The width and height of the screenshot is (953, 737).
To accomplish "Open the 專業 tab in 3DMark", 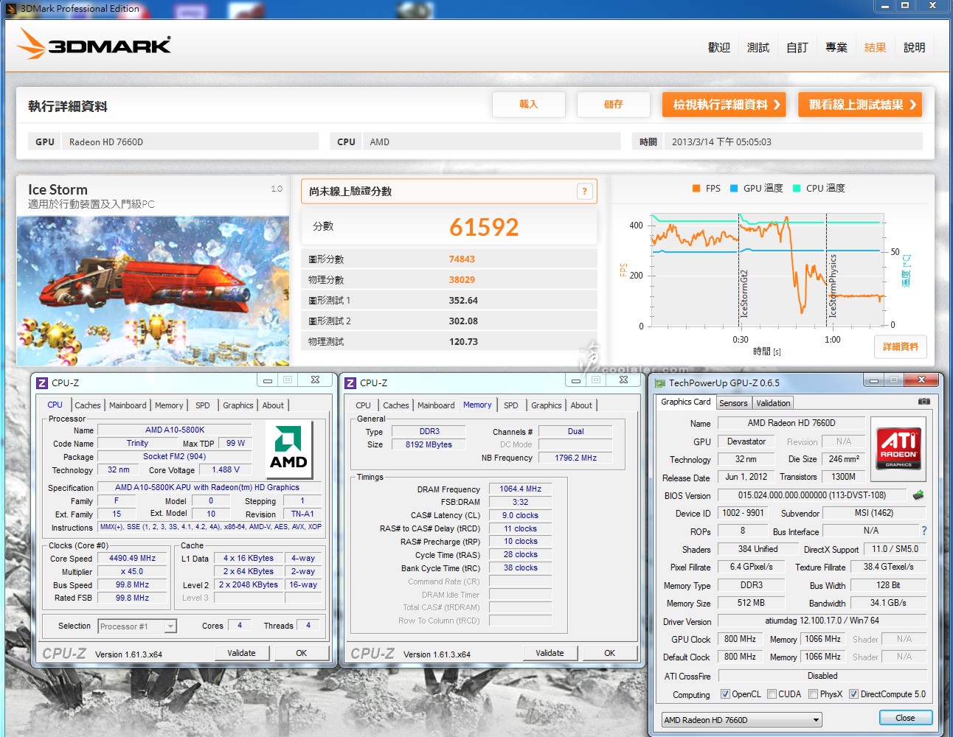I will tap(836, 47).
